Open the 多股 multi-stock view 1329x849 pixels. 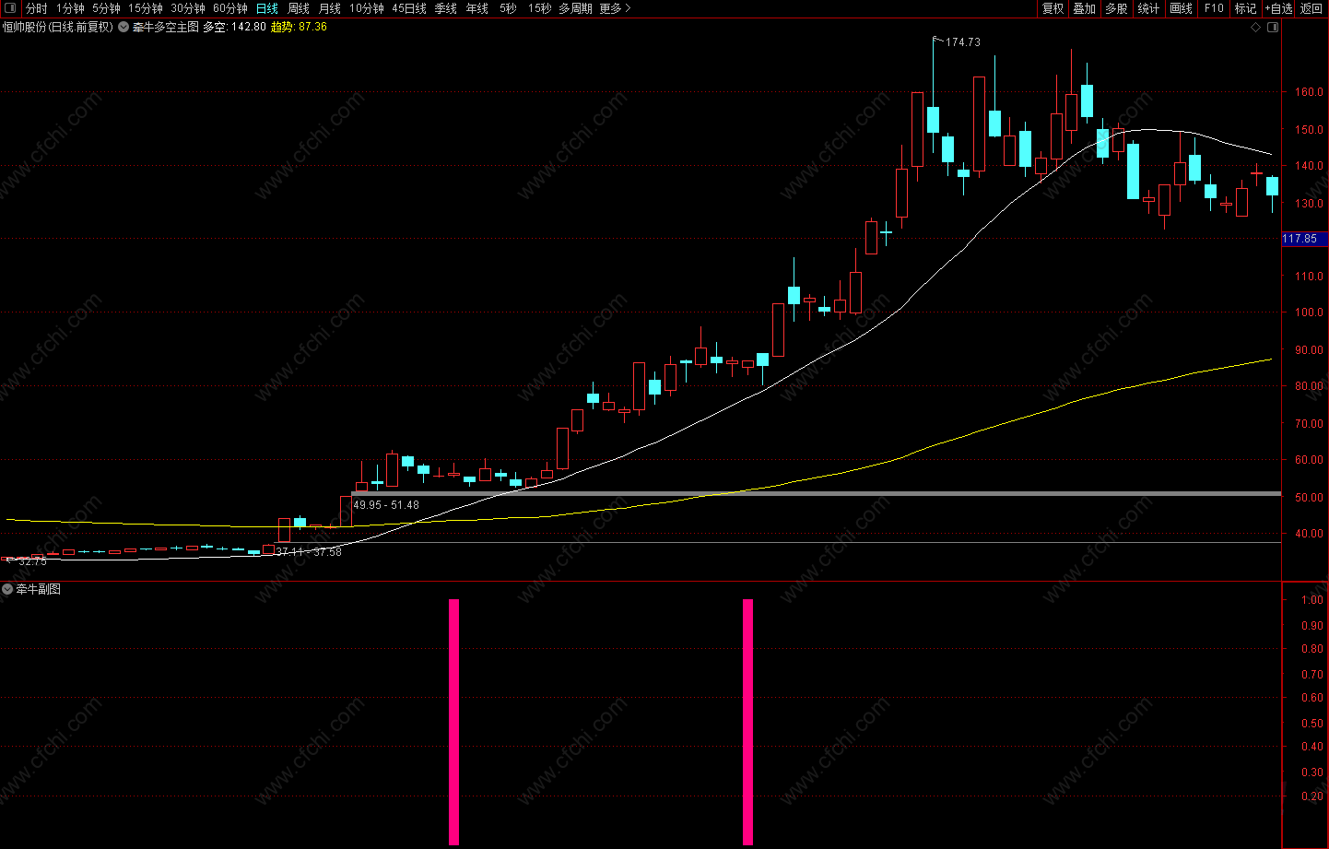pos(1116,8)
